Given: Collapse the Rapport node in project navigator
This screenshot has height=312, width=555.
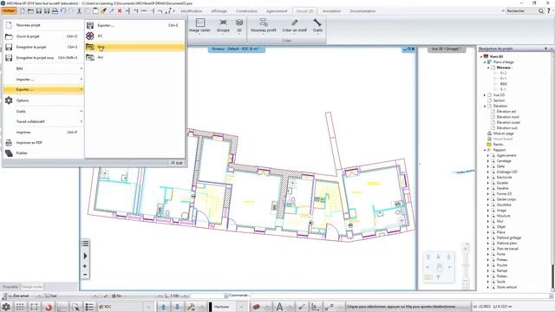Looking at the screenshot, I should [485, 150].
